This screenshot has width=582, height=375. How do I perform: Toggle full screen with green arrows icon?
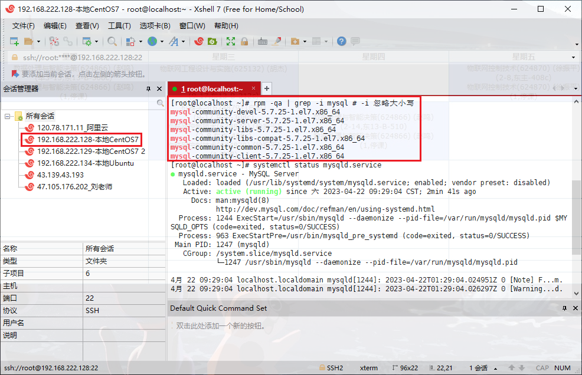231,41
